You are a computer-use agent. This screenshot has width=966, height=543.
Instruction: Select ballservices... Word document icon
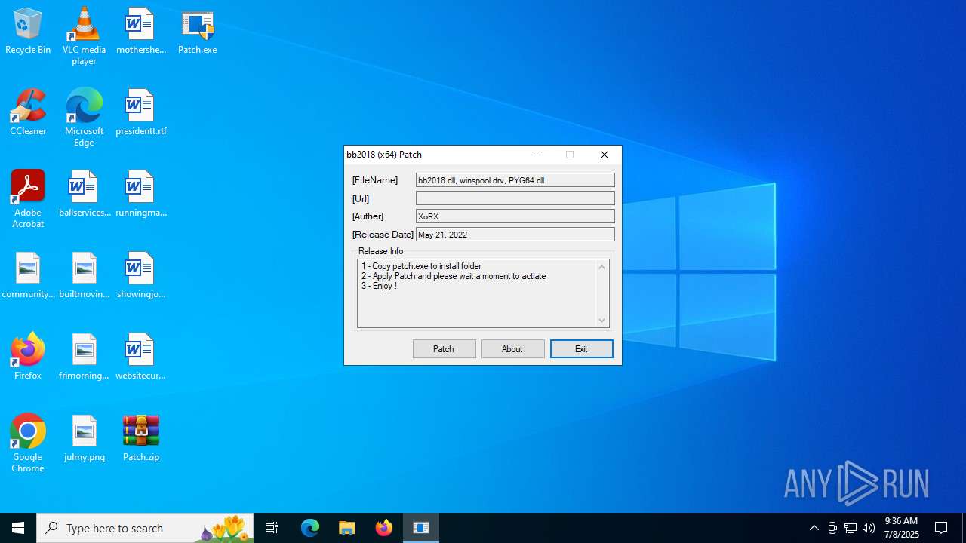tap(85, 195)
